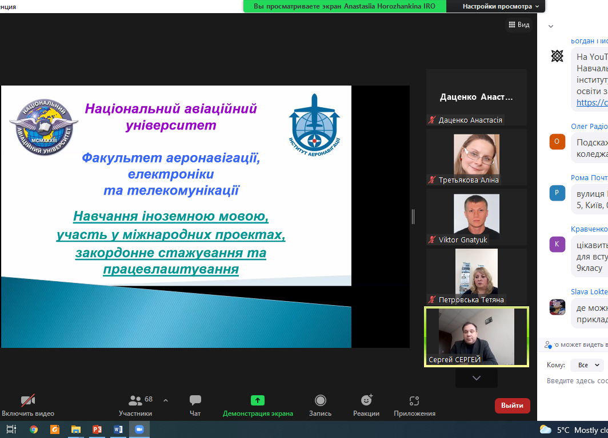Screen dimensions: 608x438
Task: Open Zoom from the Windows taskbar
Action: point(139,429)
